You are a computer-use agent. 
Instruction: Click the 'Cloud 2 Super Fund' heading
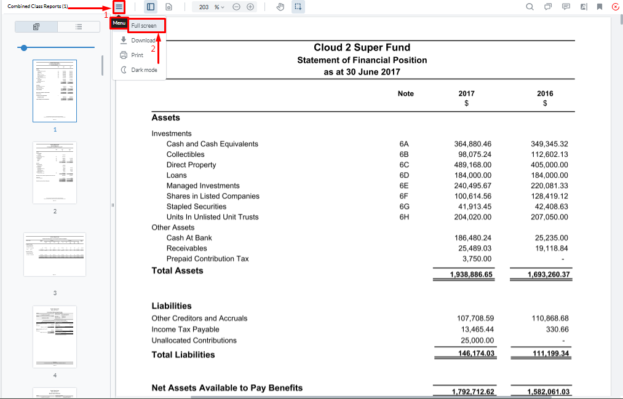click(362, 47)
